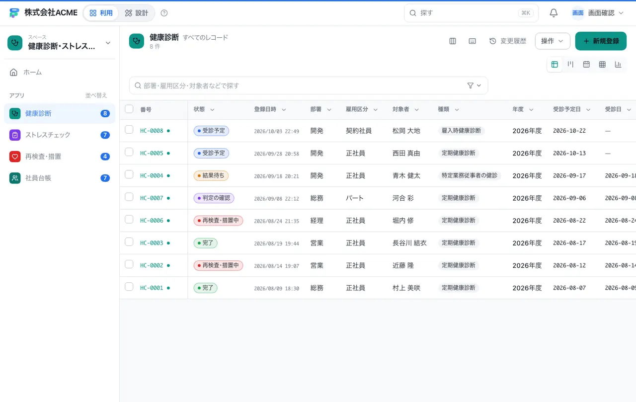Open 変更履歴 change history
The height and width of the screenshot is (402, 636).
pos(508,41)
